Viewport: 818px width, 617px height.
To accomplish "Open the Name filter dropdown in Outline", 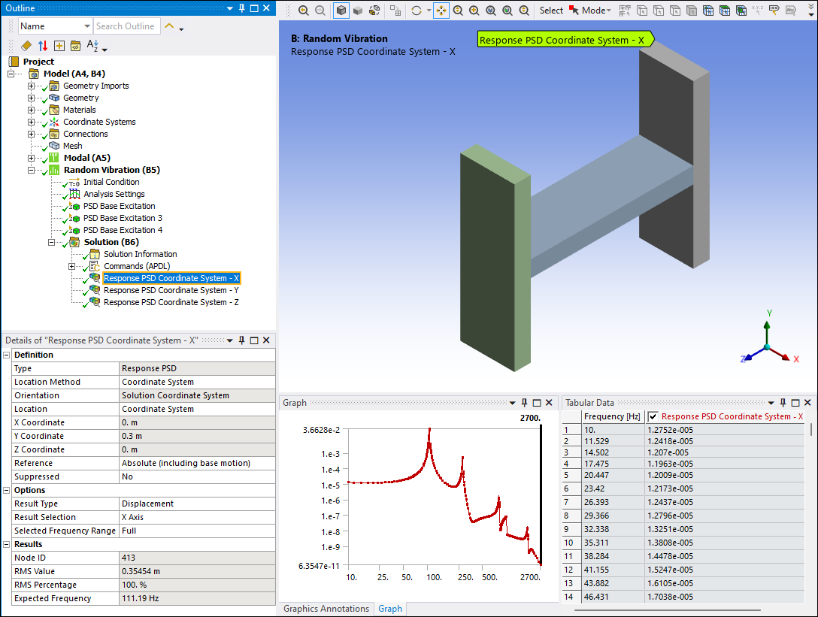I will 86,26.
